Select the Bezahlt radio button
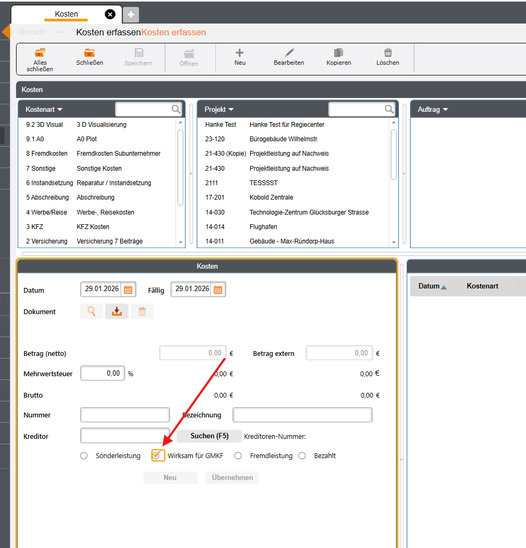The height and width of the screenshot is (548, 526). 302,456
